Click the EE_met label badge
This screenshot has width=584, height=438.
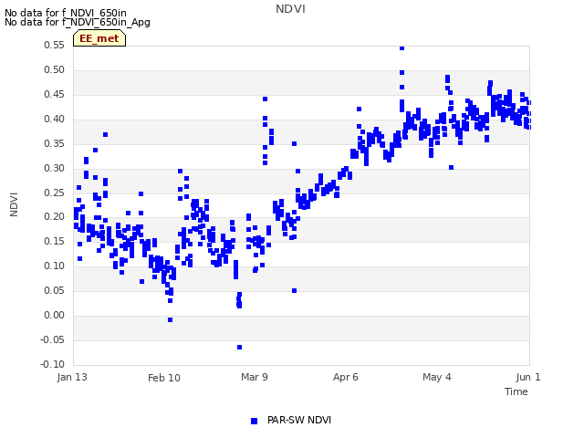tap(99, 38)
